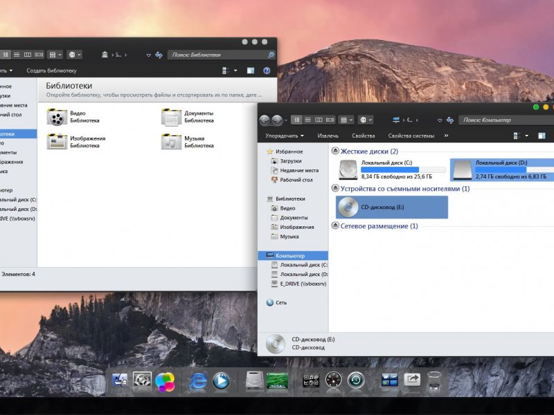Collapse the Жесткие диски group
This screenshot has height=415, width=554.
pos(335,151)
